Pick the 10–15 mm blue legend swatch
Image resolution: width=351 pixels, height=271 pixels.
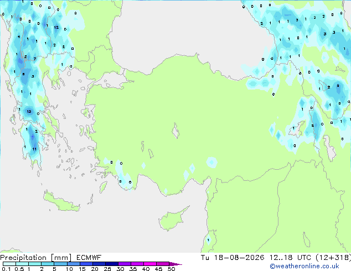point(74,264)
